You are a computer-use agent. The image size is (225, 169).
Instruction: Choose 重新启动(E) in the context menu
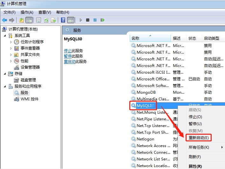click(x=199, y=138)
